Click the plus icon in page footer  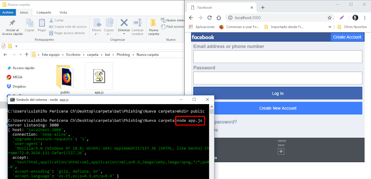[281, 151]
